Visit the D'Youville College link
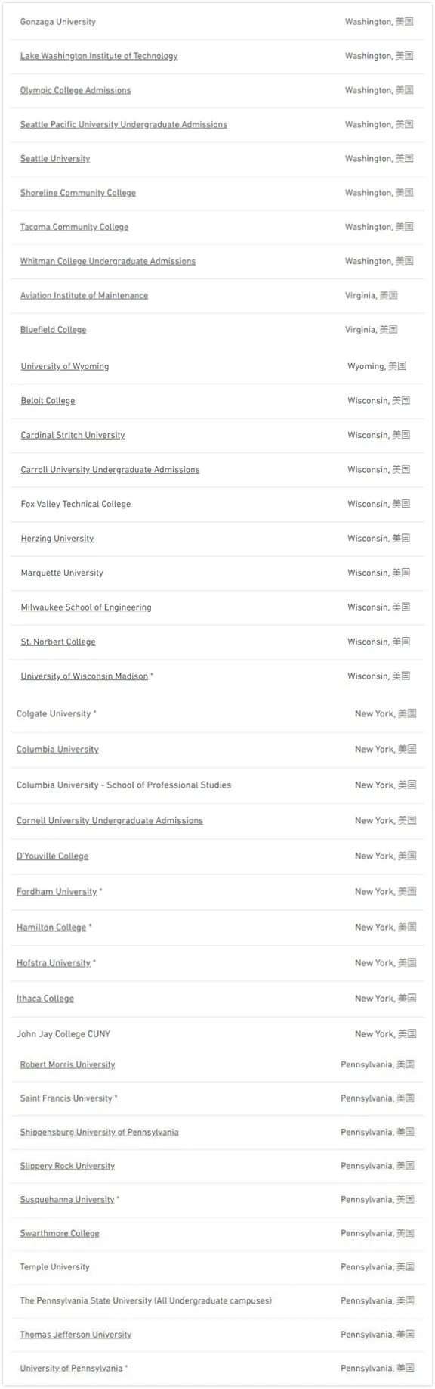 pyautogui.click(x=52, y=856)
